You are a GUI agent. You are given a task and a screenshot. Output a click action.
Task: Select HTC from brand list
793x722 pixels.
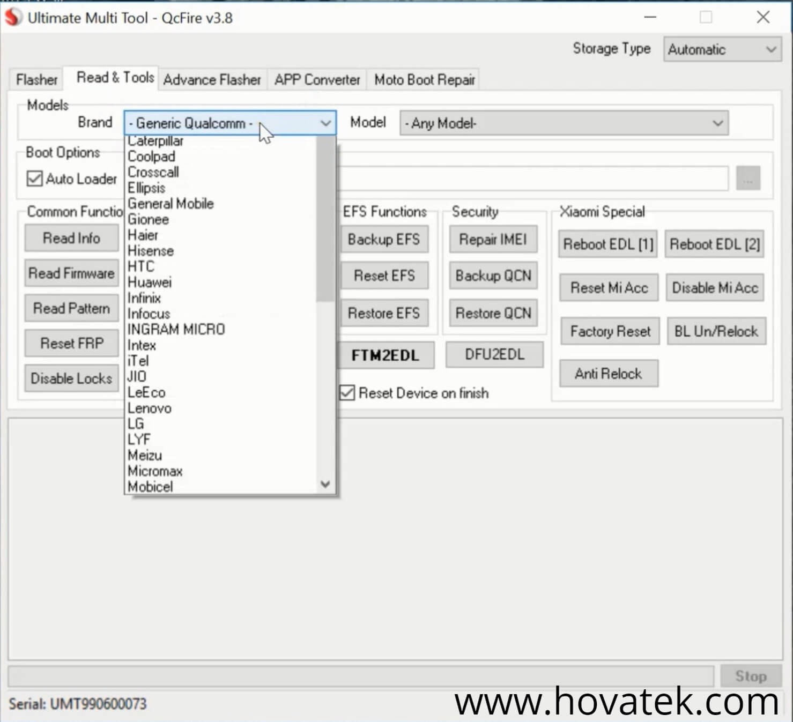point(221,266)
